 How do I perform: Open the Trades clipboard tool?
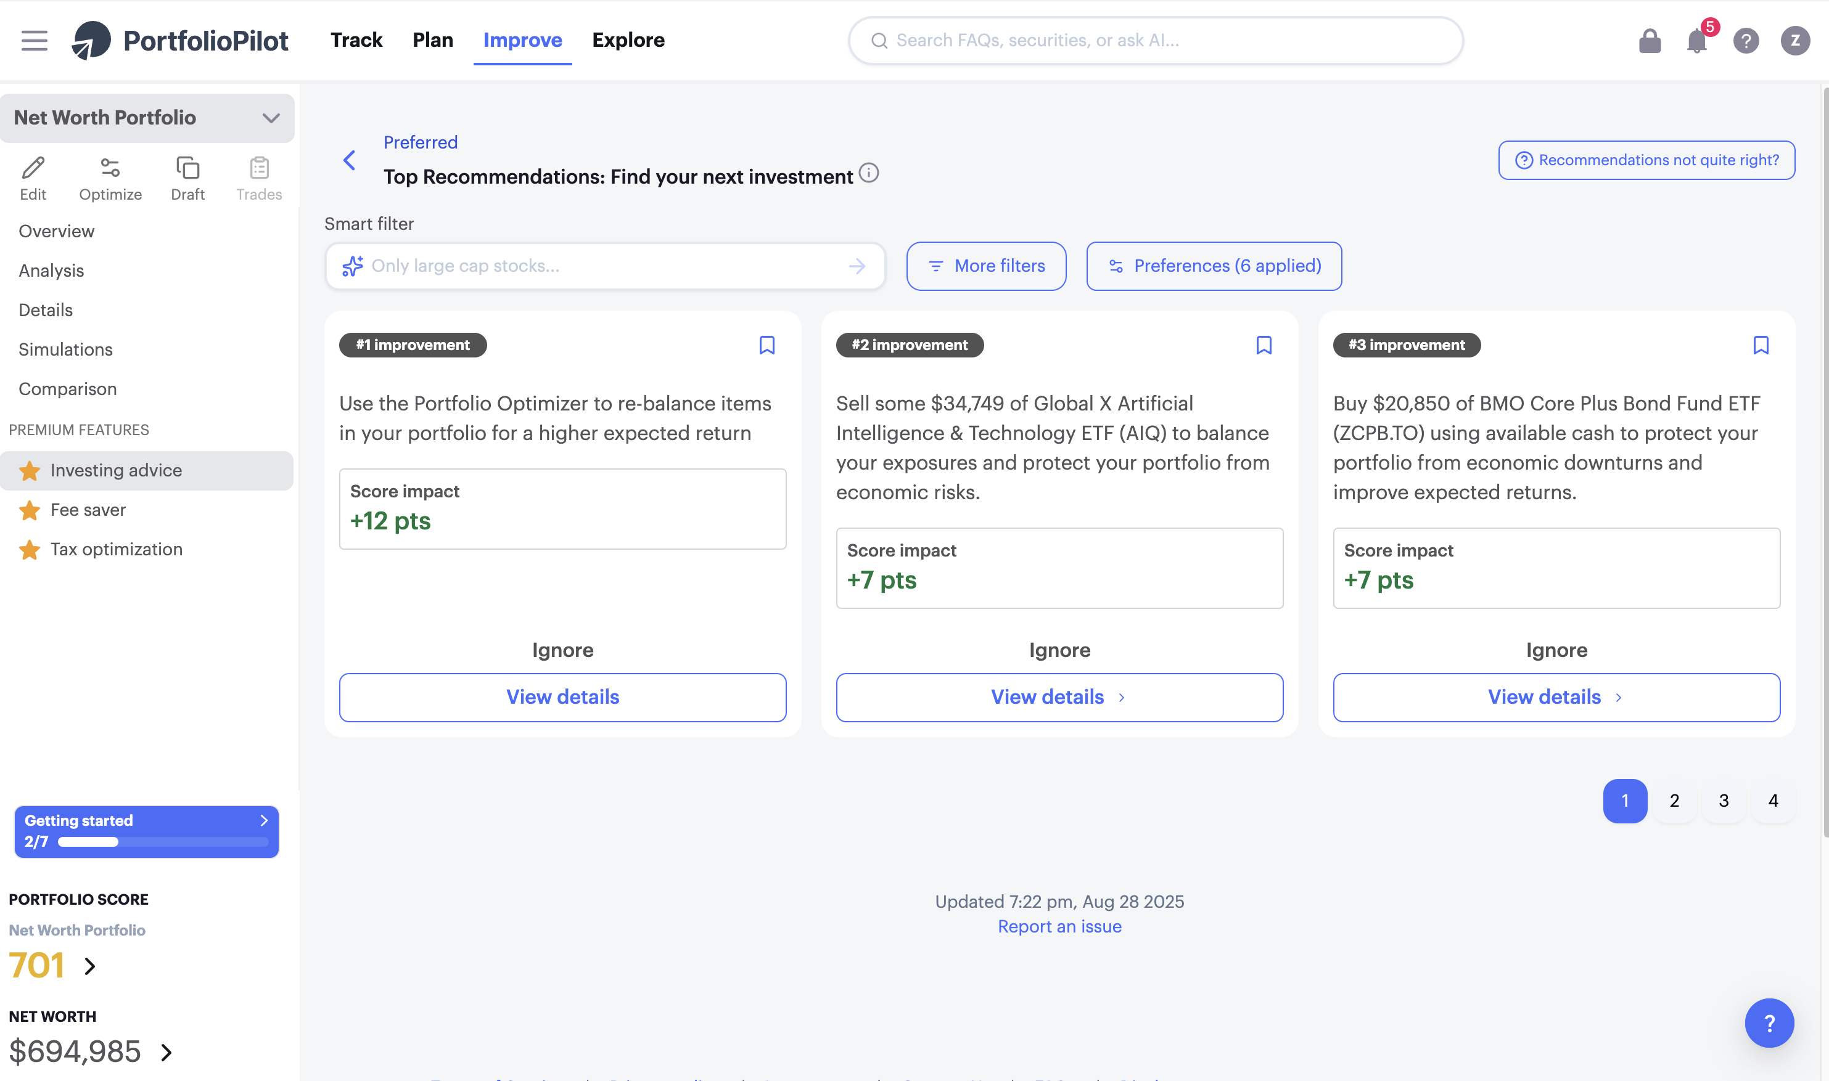[x=258, y=179]
